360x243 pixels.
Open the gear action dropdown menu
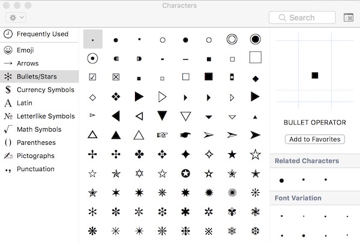(15, 18)
